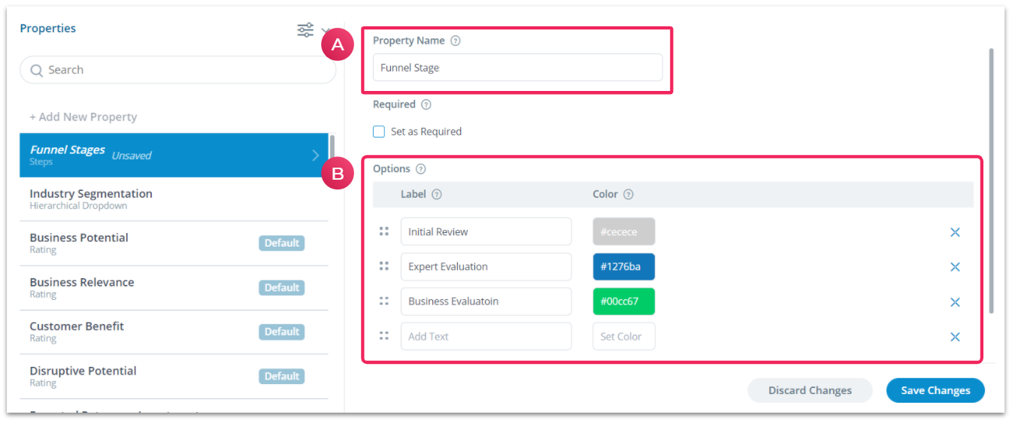Viewport: 1012px width, 421px height.
Task: Click the Property Name help icon
Action: point(455,41)
